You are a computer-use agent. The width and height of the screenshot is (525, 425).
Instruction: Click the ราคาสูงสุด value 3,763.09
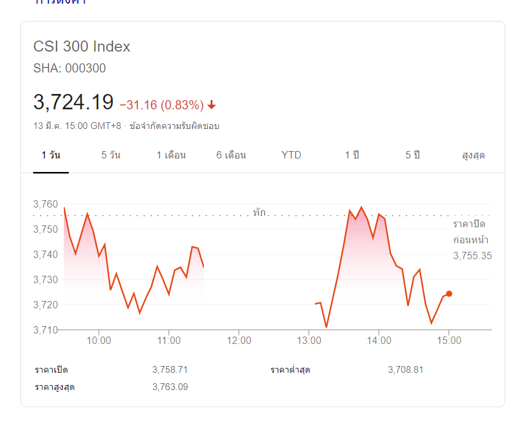[170, 387]
